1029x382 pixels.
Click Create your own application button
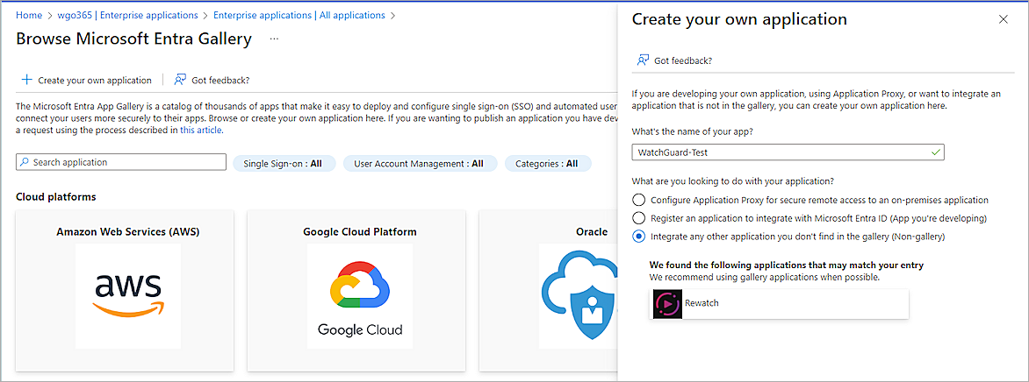tap(87, 80)
